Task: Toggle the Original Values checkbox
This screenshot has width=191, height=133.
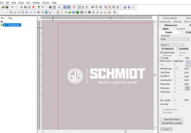Action: 161,52
